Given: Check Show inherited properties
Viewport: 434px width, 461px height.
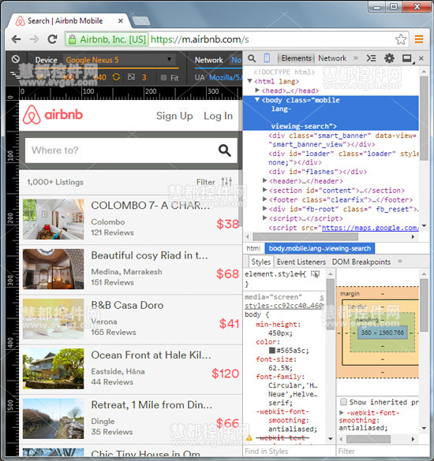Looking at the screenshot, I should click(x=343, y=402).
